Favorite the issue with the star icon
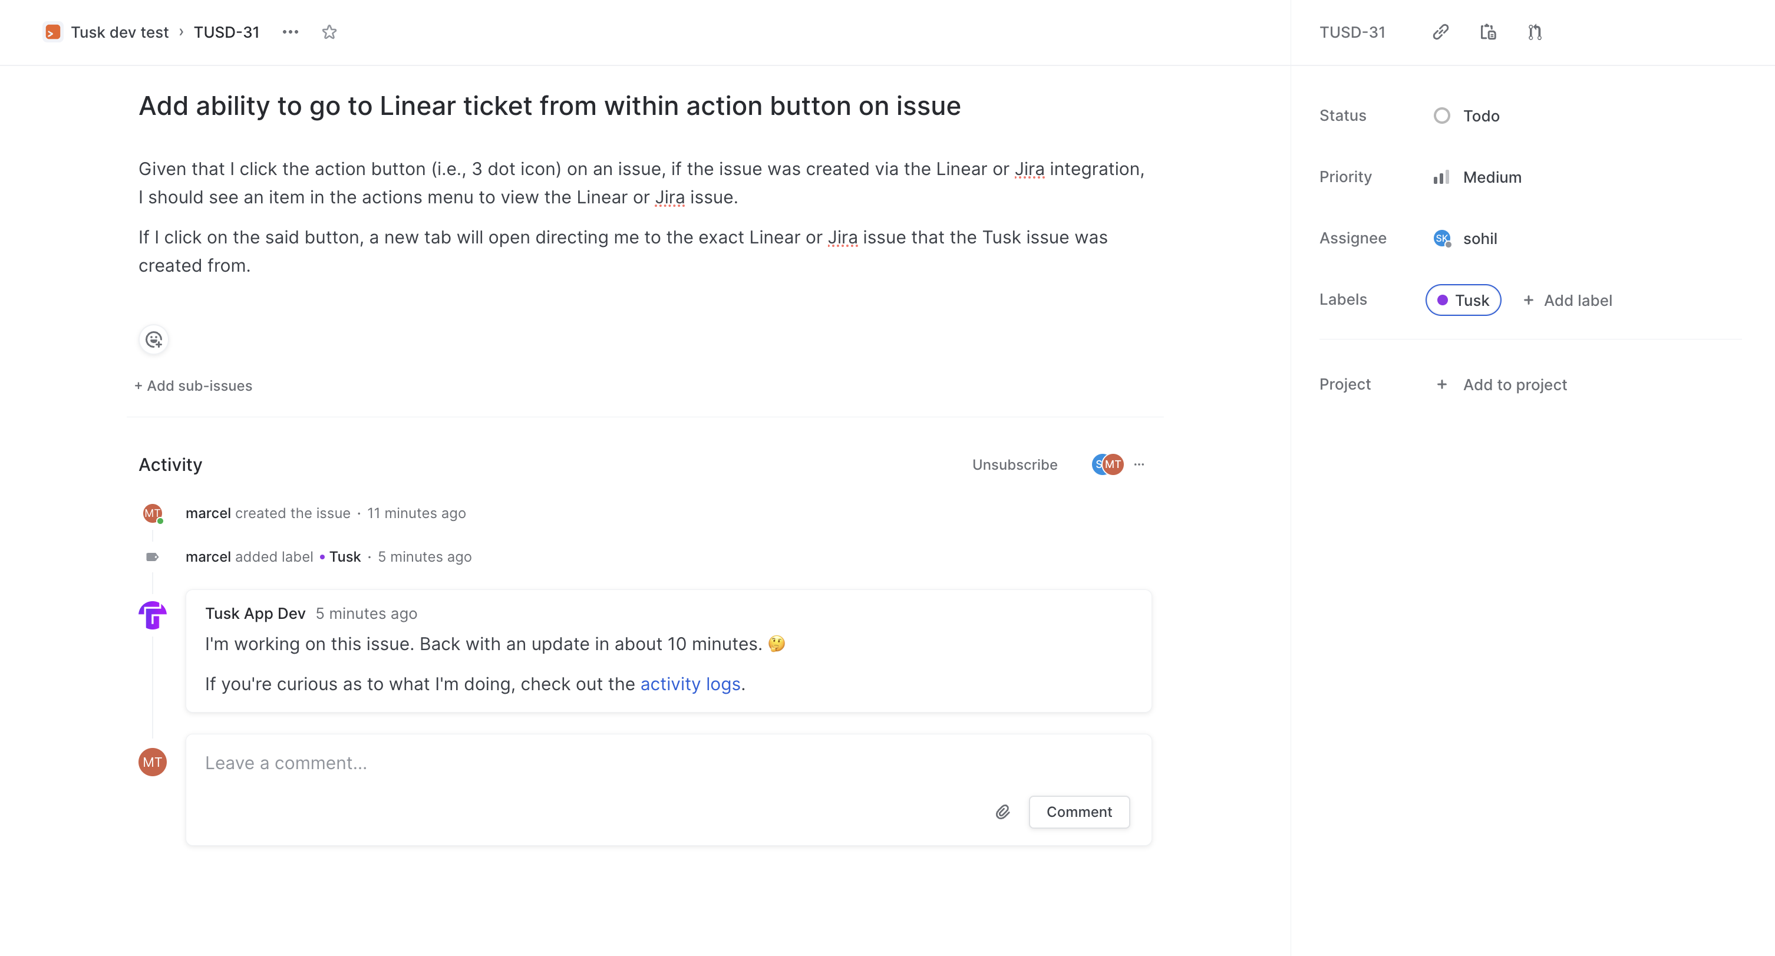Viewport: 1775px width, 956px height. tap(329, 32)
